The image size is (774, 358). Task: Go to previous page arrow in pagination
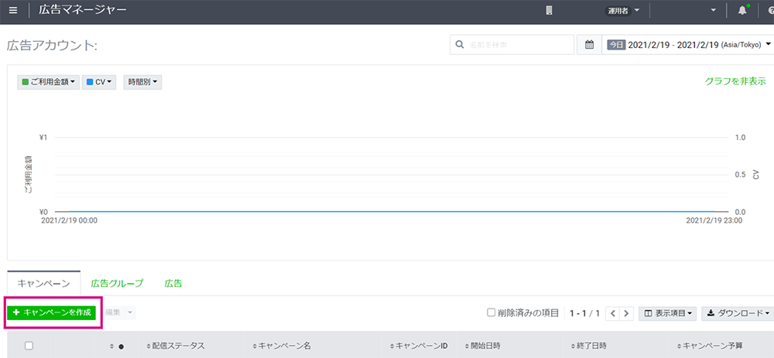[612, 313]
